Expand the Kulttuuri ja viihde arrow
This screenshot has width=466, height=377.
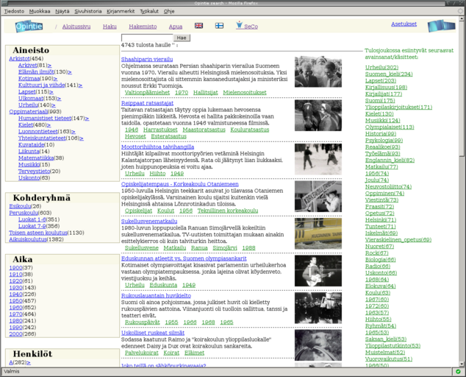(80, 85)
